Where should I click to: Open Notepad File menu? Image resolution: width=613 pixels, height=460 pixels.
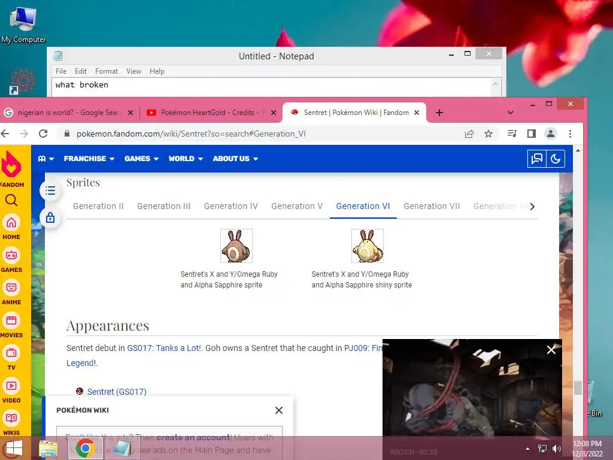click(61, 71)
